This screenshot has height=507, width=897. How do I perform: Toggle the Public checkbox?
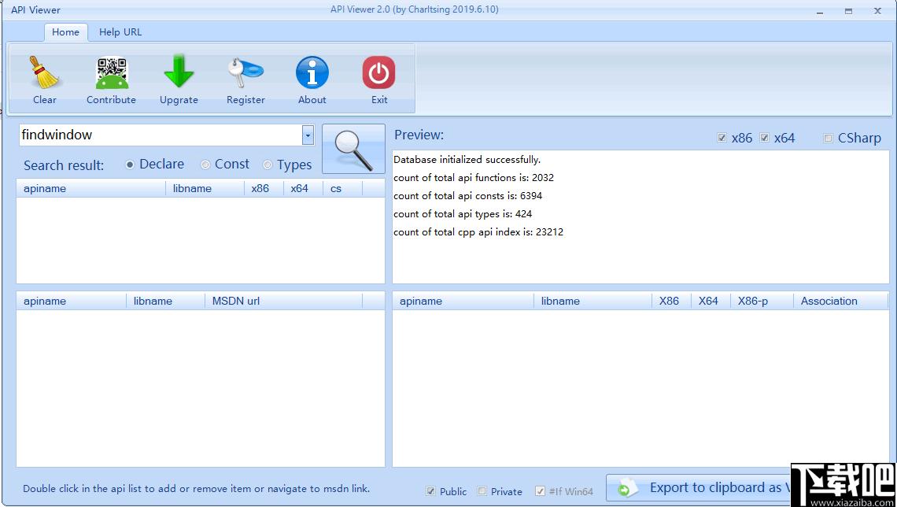point(430,491)
